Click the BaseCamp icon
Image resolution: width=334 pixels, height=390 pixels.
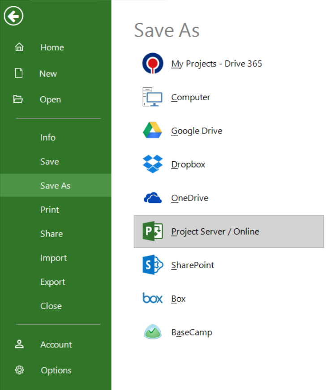click(152, 332)
